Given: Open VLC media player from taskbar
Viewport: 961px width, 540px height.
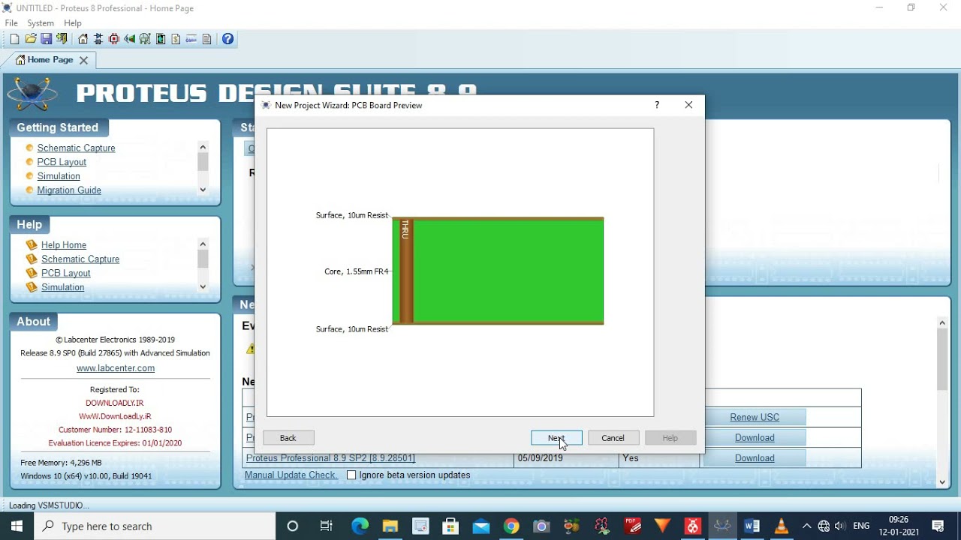Looking at the screenshot, I should click(782, 526).
